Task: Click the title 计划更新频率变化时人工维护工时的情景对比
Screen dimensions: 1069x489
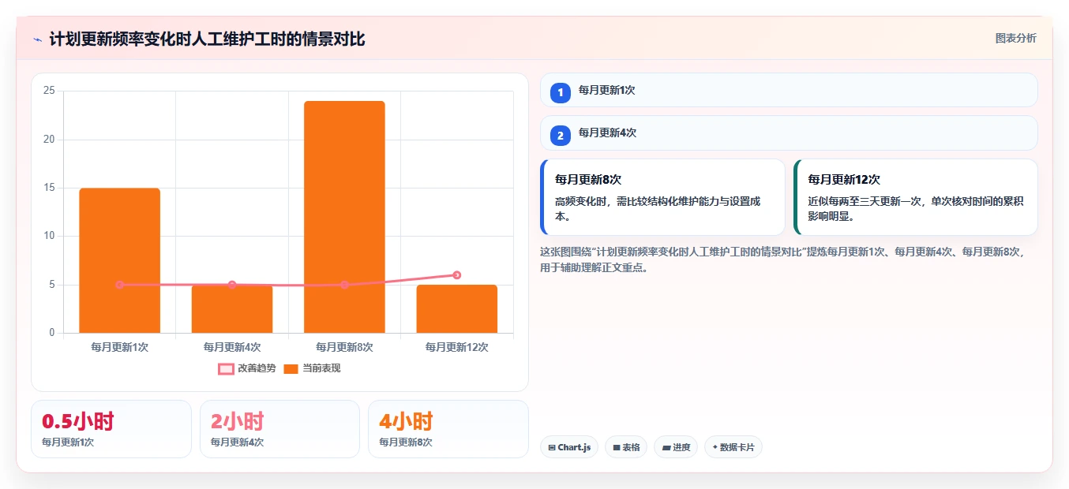Action: click(207, 39)
